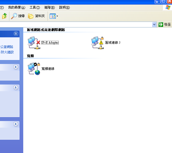Collapse the bottom sidebar panel chevron
The image size is (172, 153).
[16, 124]
